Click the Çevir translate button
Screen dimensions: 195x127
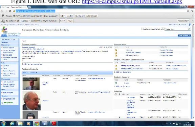coord(62,21)
